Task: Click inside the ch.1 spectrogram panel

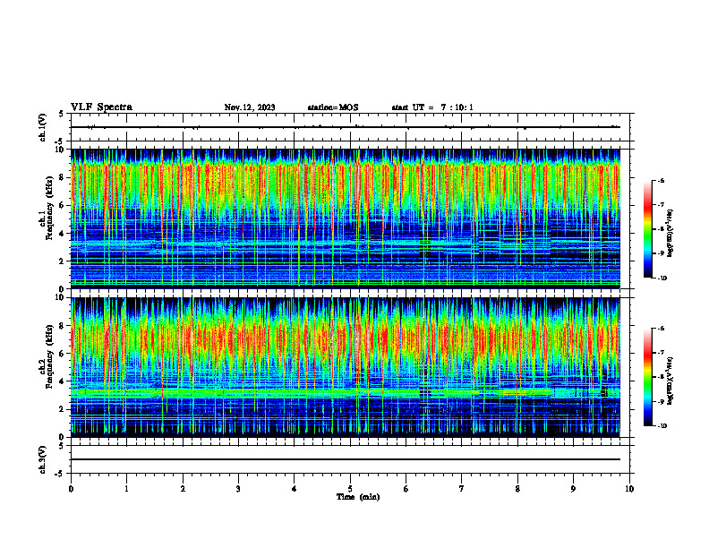Action: point(346,218)
